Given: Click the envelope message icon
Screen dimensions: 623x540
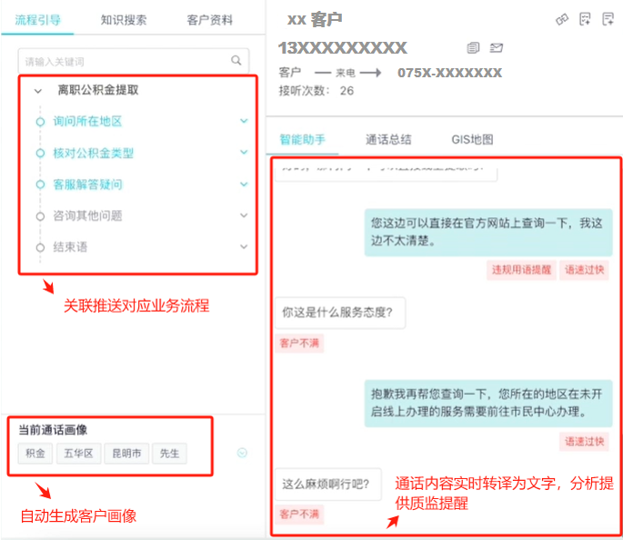Looking at the screenshot, I should (x=497, y=48).
